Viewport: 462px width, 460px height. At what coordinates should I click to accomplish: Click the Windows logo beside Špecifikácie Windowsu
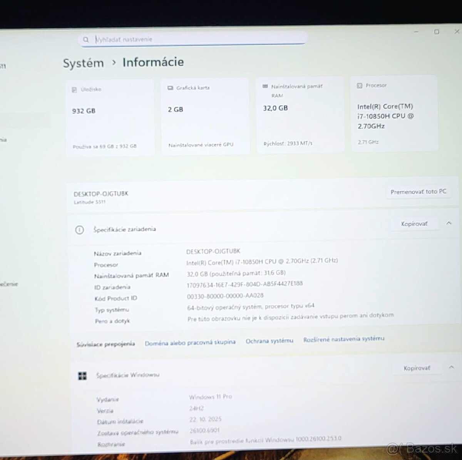click(x=82, y=376)
